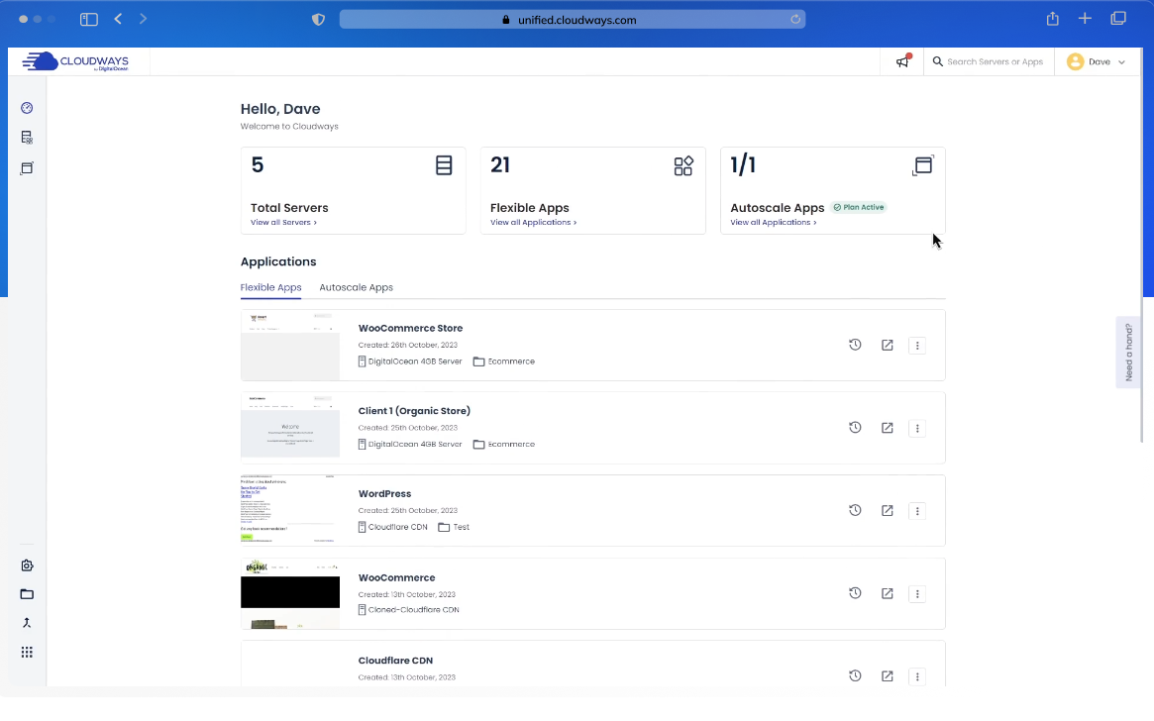This screenshot has width=1154, height=721.
Task: Switch to Autoscale Apps tab
Action: [x=357, y=287]
